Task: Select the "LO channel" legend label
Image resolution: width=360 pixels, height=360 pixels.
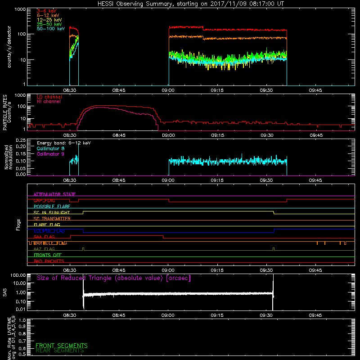Action: 49,97
